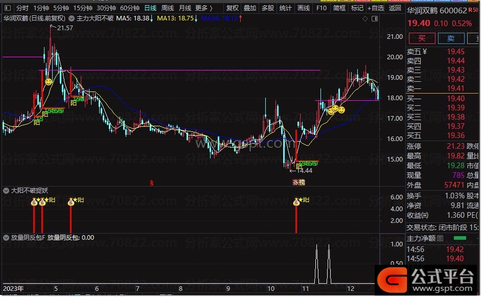The image size is (482, 297).
Task: Click the first money bag signal icon
Action: pos(34,202)
